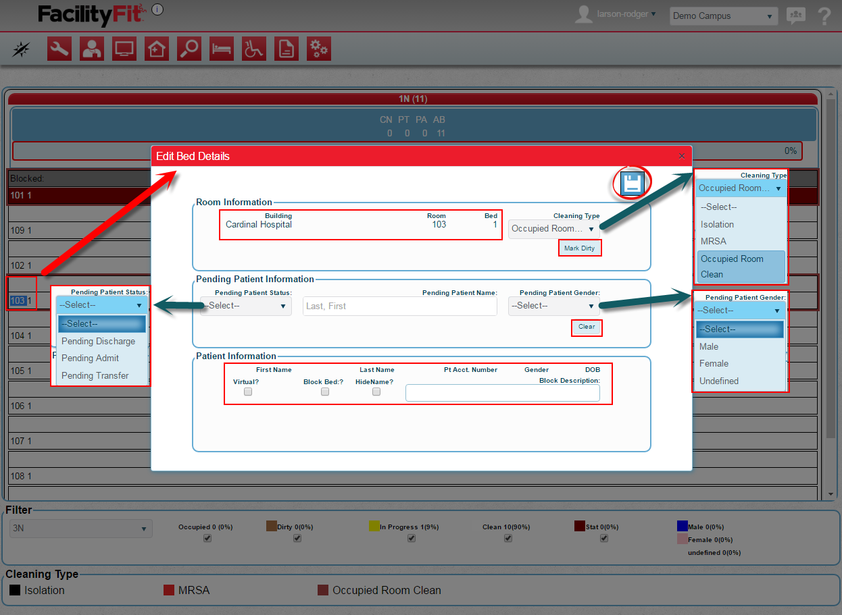Click the wrench maintenance icon in toolbar
Image resolution: width=842 pixels, height=615 pixels.
[59, 49]
